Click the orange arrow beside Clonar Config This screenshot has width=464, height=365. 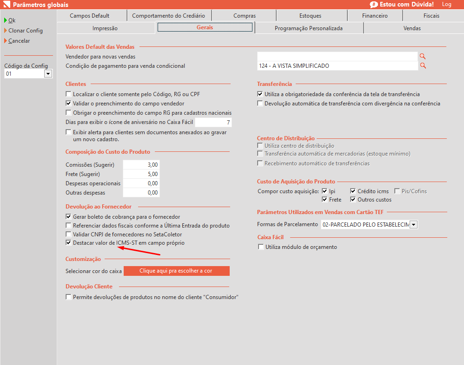tap(6, 31)
